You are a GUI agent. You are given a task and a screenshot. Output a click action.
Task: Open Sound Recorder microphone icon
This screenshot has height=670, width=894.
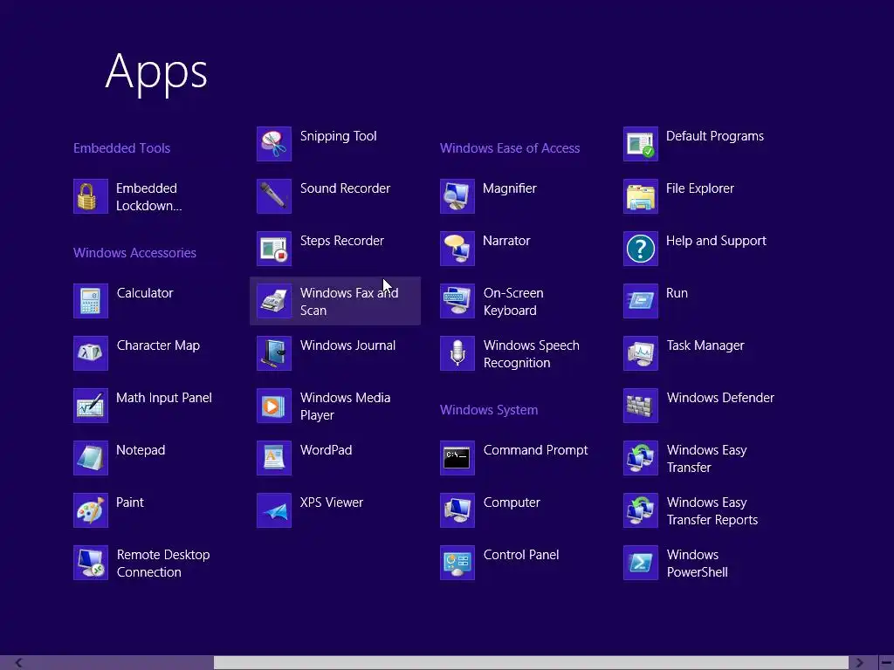(x=274, y=196)
